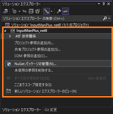This screenshot has height=114, width=113.
Task: Open NuGet パッケージの管理(N)...
Action: click(x=58, y=64)
